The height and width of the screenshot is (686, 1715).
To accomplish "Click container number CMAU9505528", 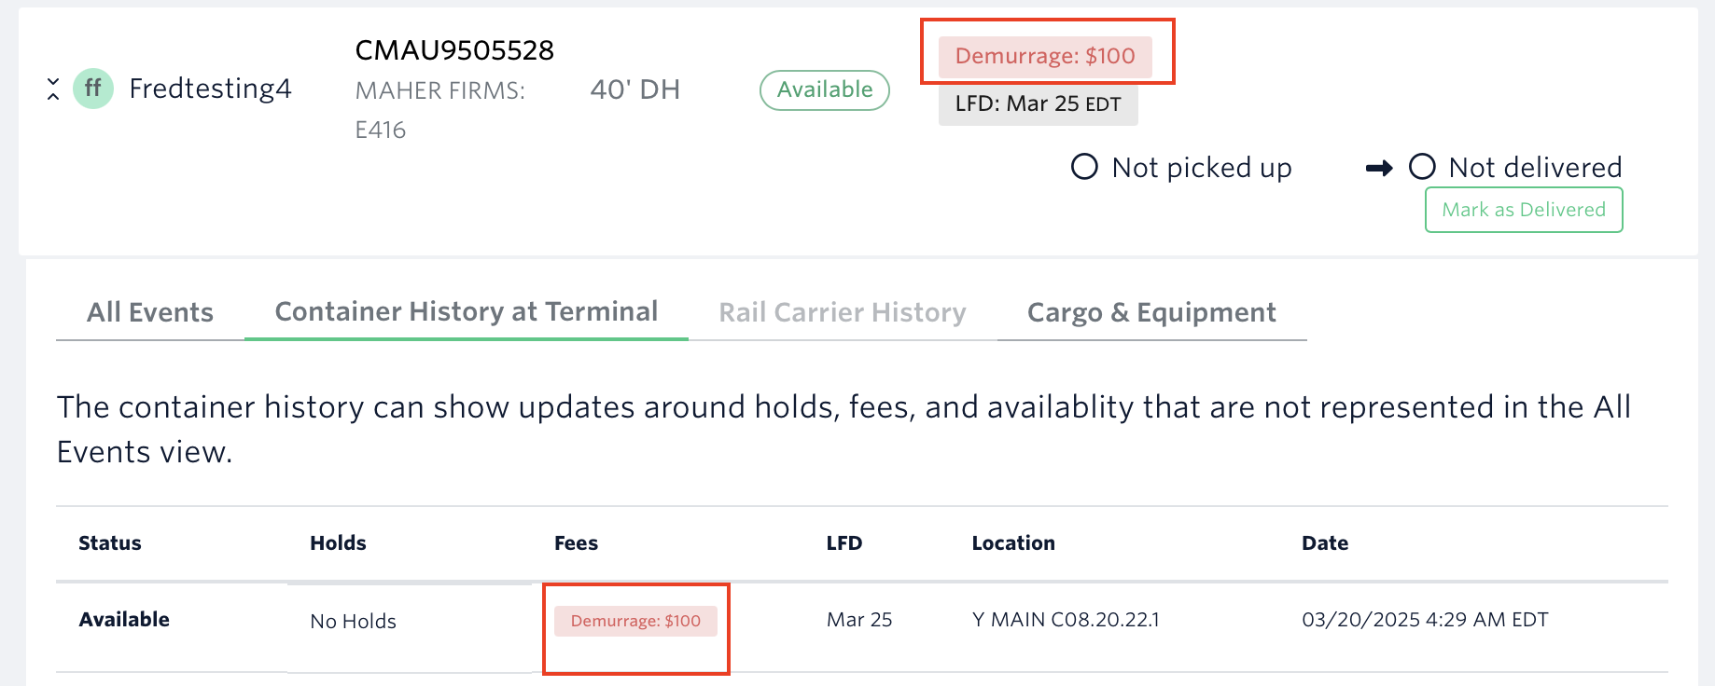I will 454,50.
